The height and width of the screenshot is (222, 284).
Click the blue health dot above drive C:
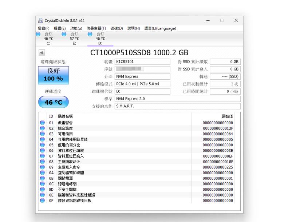pos(38,34)
